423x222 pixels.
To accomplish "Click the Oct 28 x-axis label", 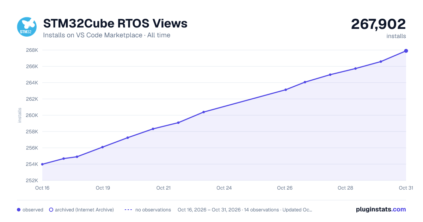I will pos(345,188).
